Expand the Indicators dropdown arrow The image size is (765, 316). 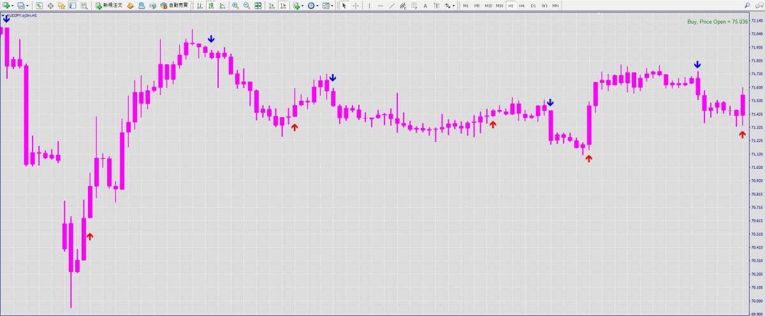[303, 6]
